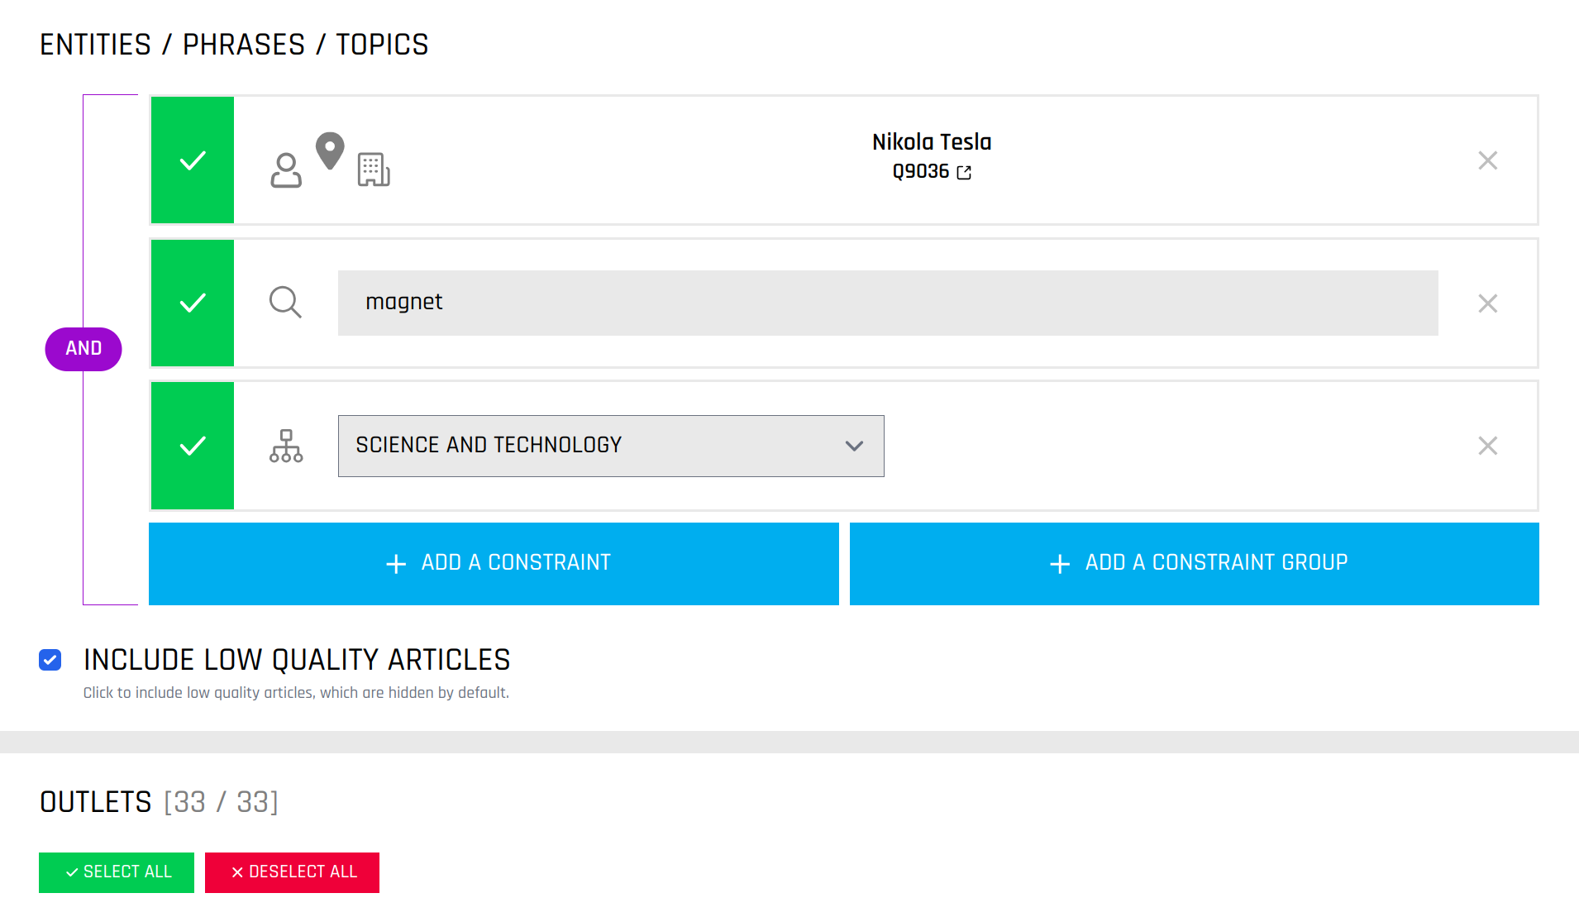Delete the Science and Technology constraint

coord(1487,446)
